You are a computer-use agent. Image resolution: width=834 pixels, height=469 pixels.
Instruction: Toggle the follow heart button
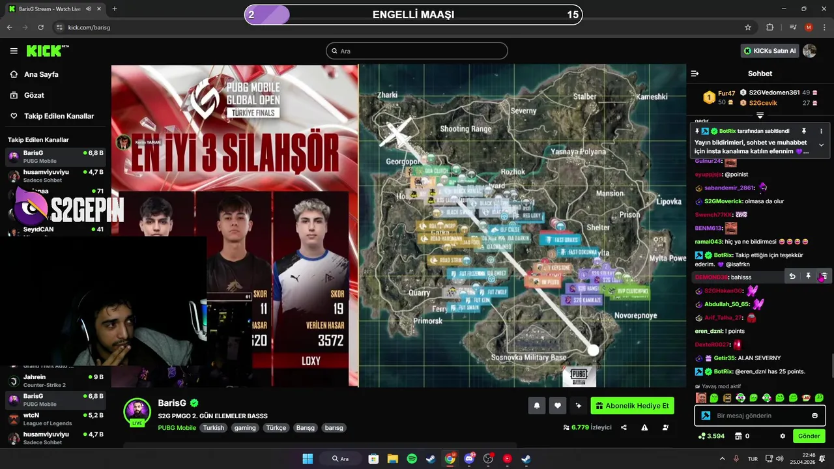558,406
